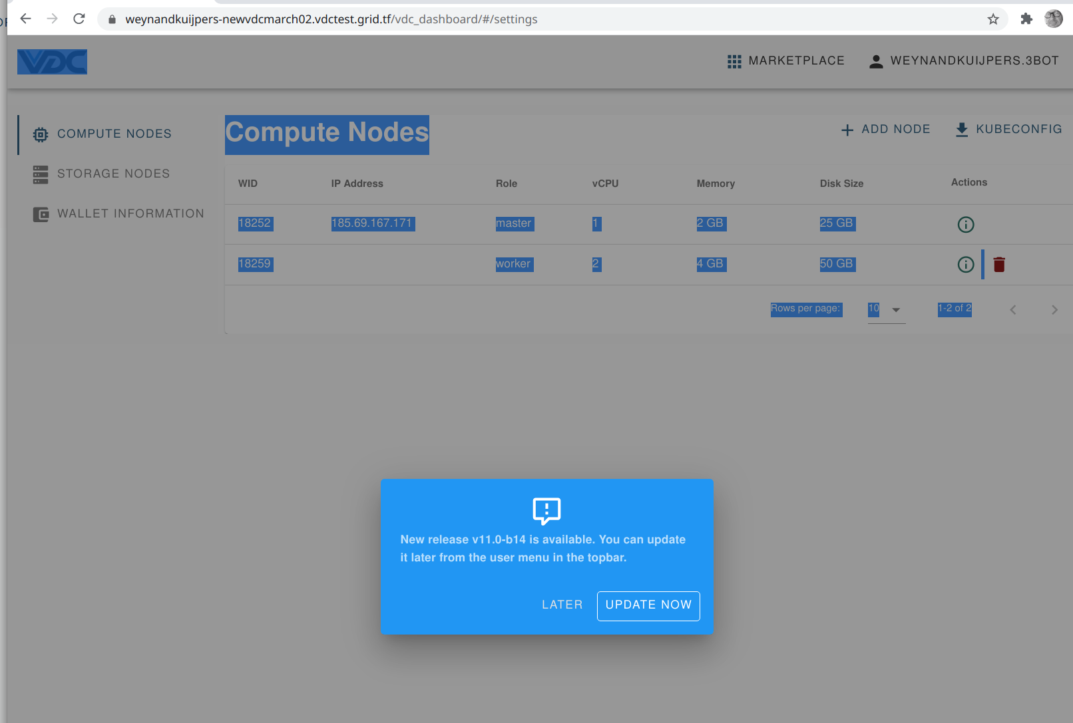Click the UPDATE NOW button
This screenshot has width=1073, height=723.
648,605
